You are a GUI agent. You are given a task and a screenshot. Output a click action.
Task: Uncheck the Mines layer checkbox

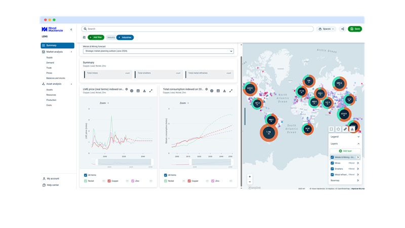click(x=332, y=163)
